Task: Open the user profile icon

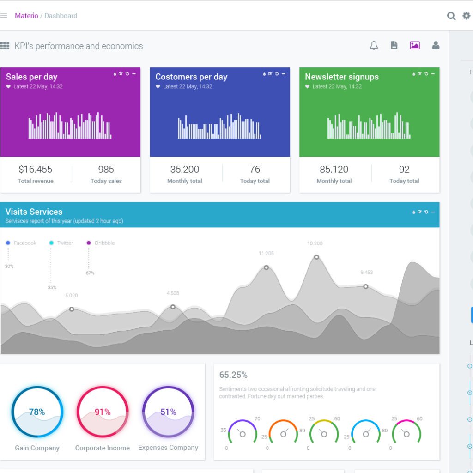Action: coord(436,45)
